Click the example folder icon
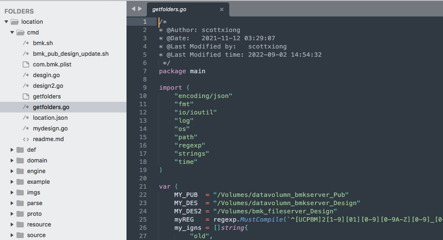 pyautogui.click(x=20, y=182)
